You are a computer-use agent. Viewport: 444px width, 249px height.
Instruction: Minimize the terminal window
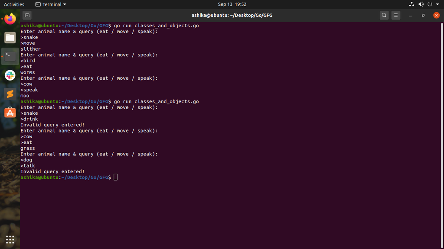pos(410,15)
